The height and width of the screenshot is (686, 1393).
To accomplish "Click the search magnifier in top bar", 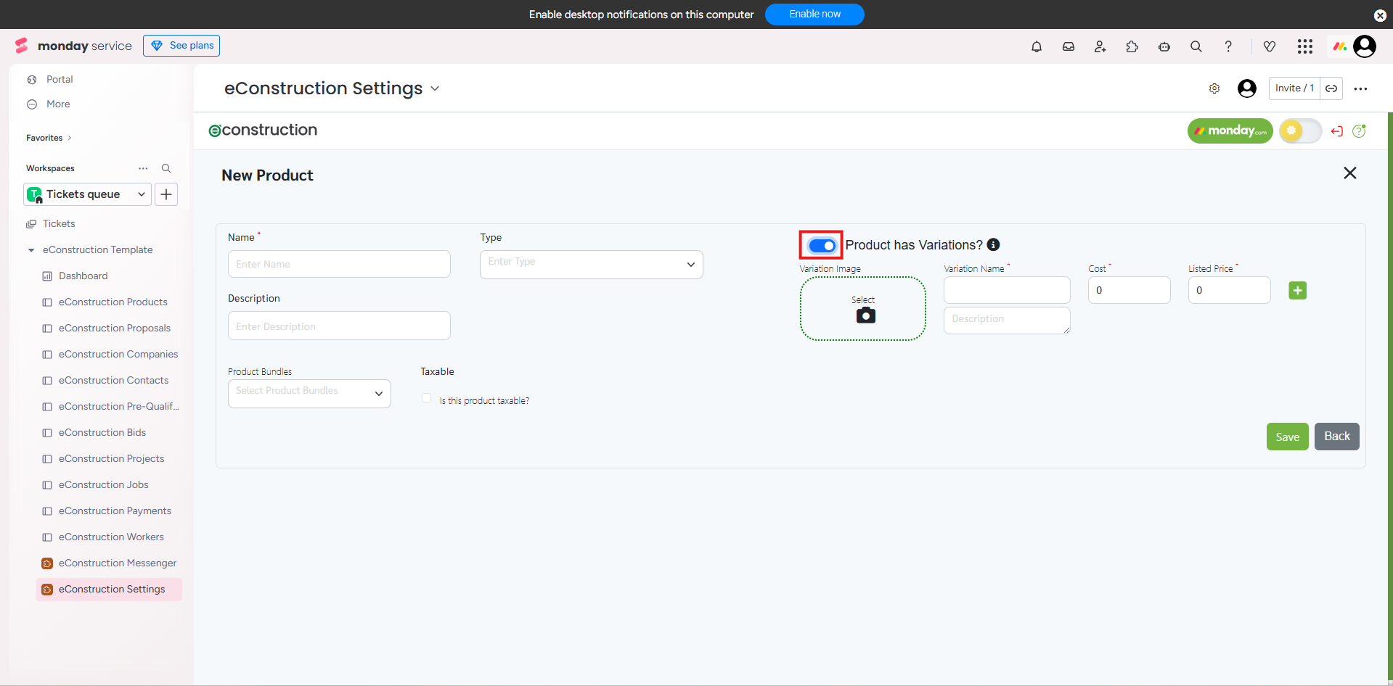I will [1196, 46].
